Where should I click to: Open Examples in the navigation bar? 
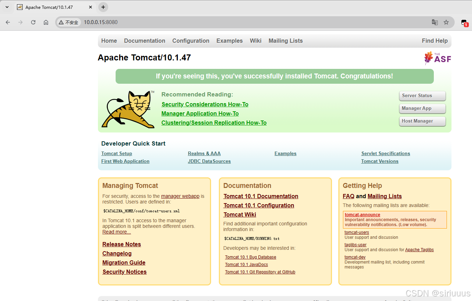[x=230, y=41]
